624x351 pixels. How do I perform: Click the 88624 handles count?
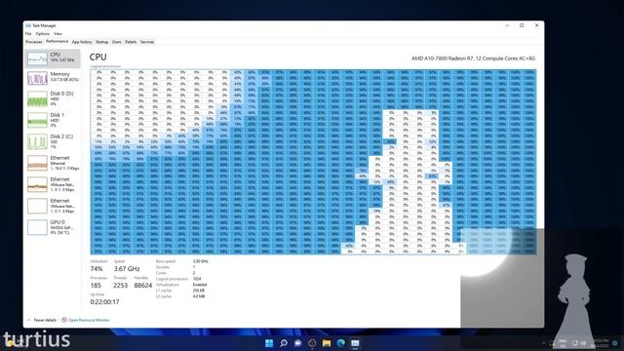(x=143, y=286)
